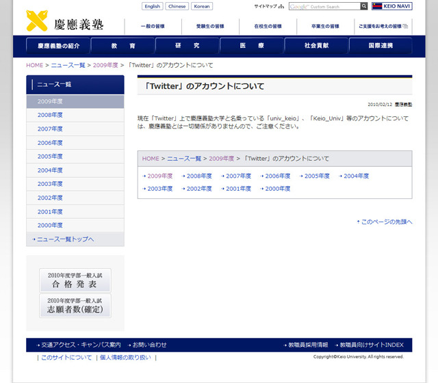Open 個人情報の取り扱い link

pos(125,358)
